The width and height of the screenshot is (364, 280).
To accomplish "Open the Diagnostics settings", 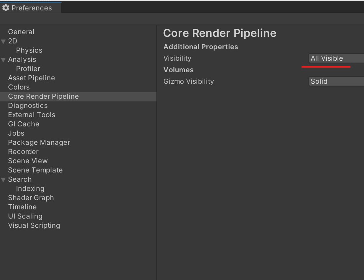I will [x=27, y=105].
